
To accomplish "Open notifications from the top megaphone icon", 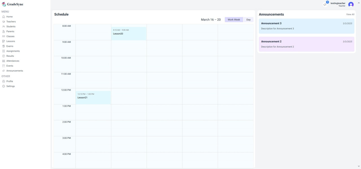I will (325, 5).
